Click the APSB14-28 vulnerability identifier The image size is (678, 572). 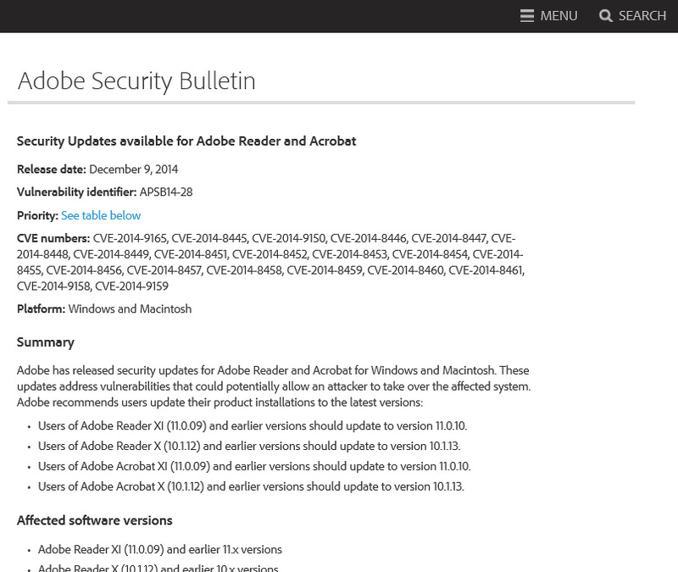pyautogui.click(x=166, y=192)
